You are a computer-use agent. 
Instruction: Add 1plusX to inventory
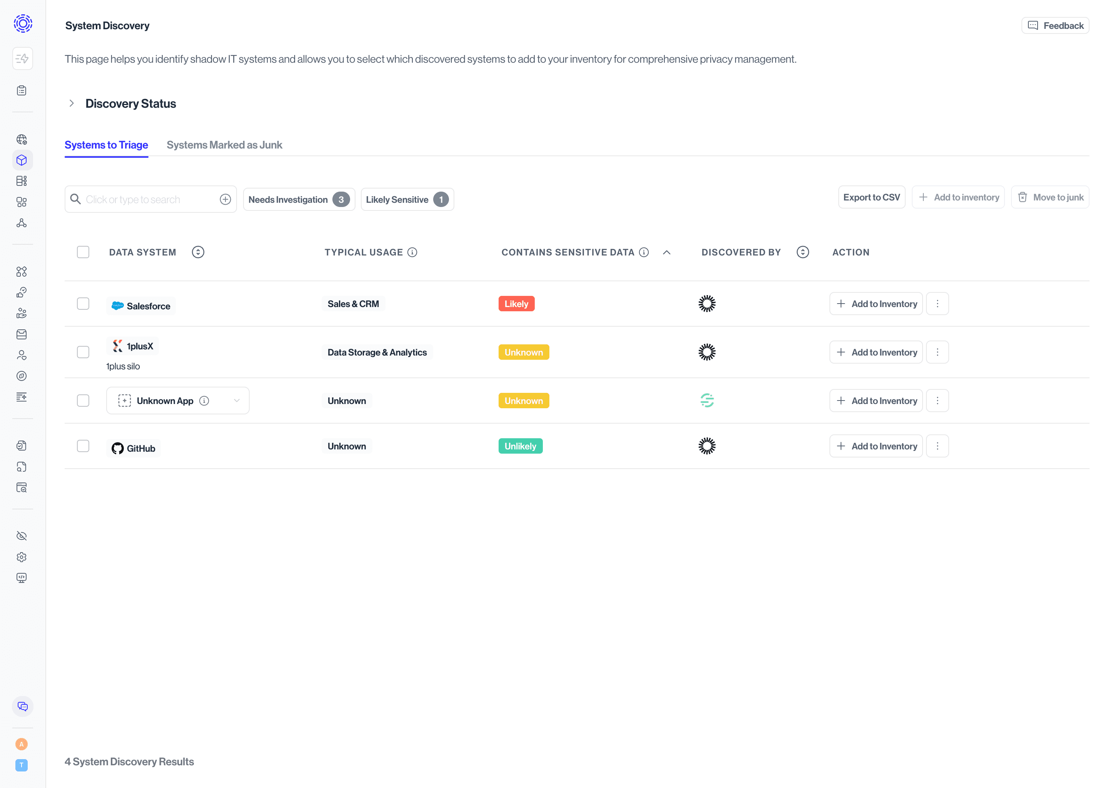876,352
